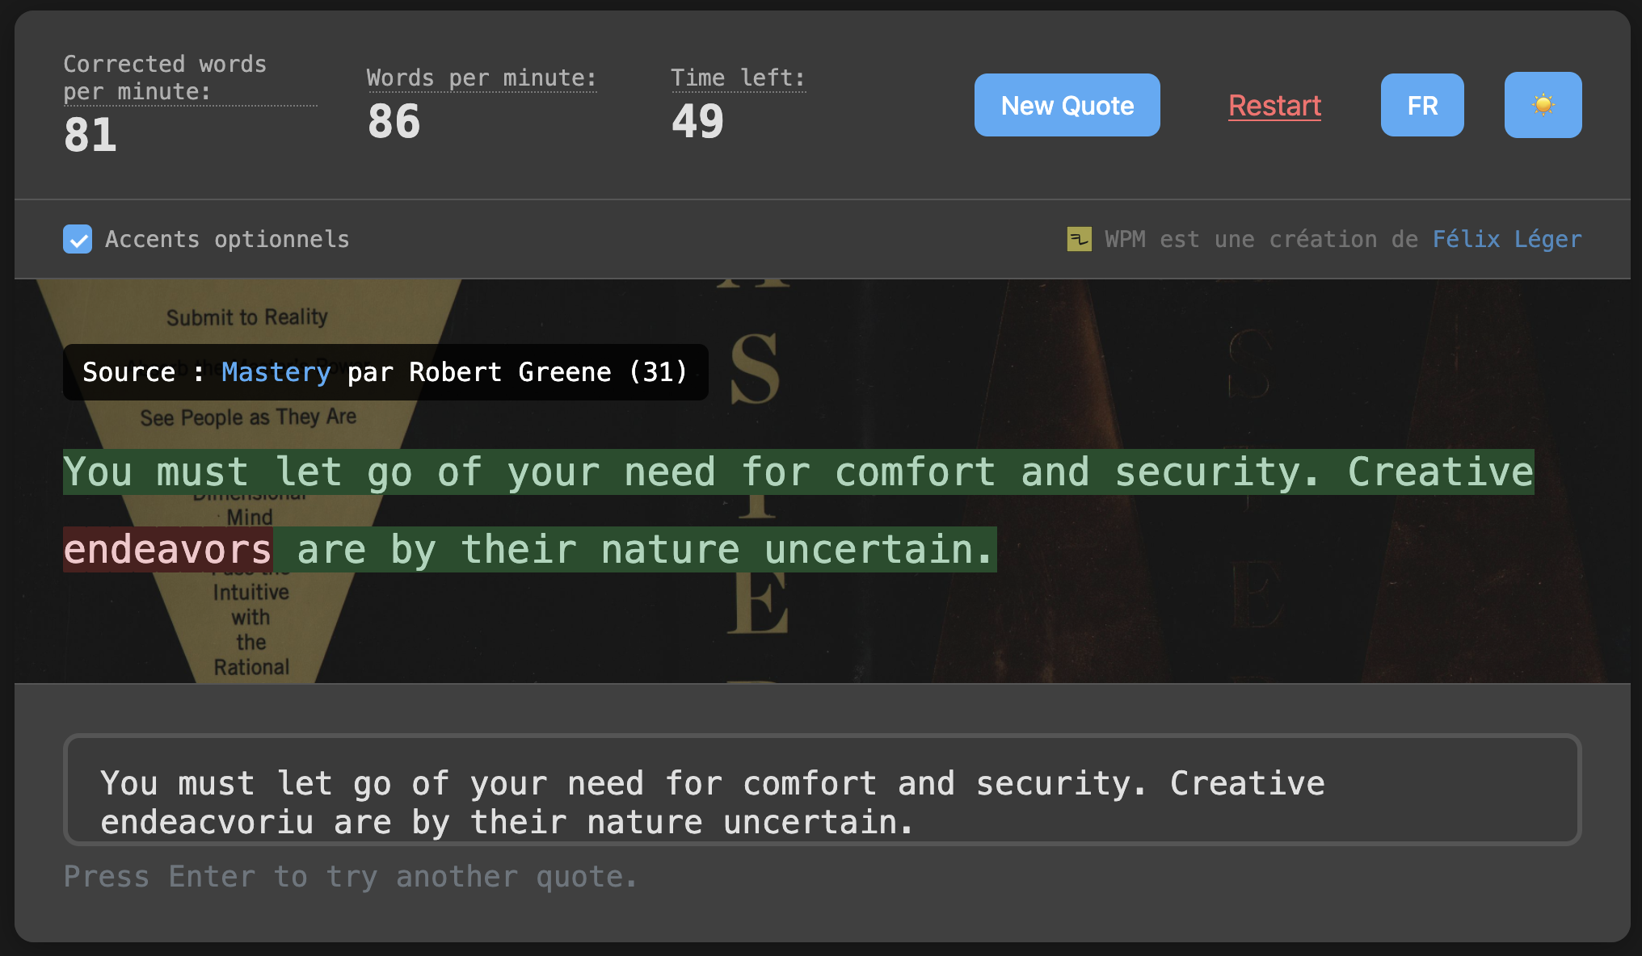This screenshot has height=956, width=1642.
Task: Click inside the typing text area
Action: pyautogui.click(x=821, y=790)
